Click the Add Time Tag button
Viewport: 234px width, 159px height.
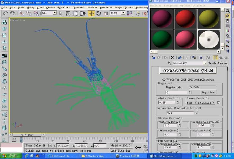point(121,151)
